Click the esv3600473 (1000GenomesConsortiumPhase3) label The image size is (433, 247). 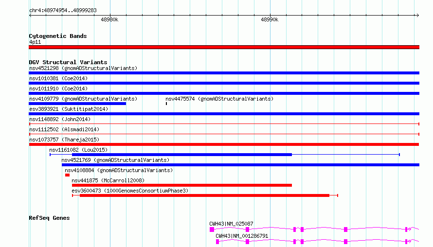point(130,191)
